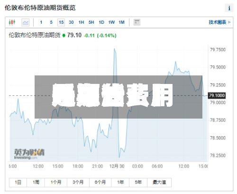Click the (-0.14%) percent change
The height and width of the screenshot is (194, 237).
point(107,36)
